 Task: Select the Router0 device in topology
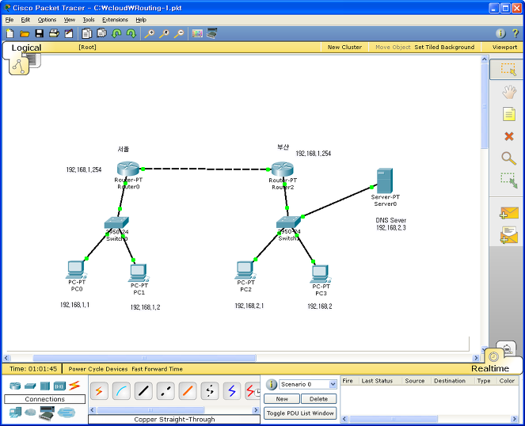pyautogui.click(x=128, y=169)
